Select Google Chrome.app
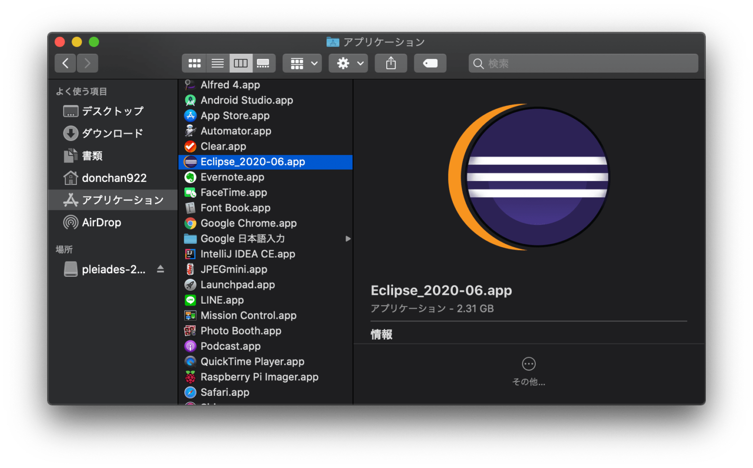This screenshot has width=753, height=468. [248, 223]
